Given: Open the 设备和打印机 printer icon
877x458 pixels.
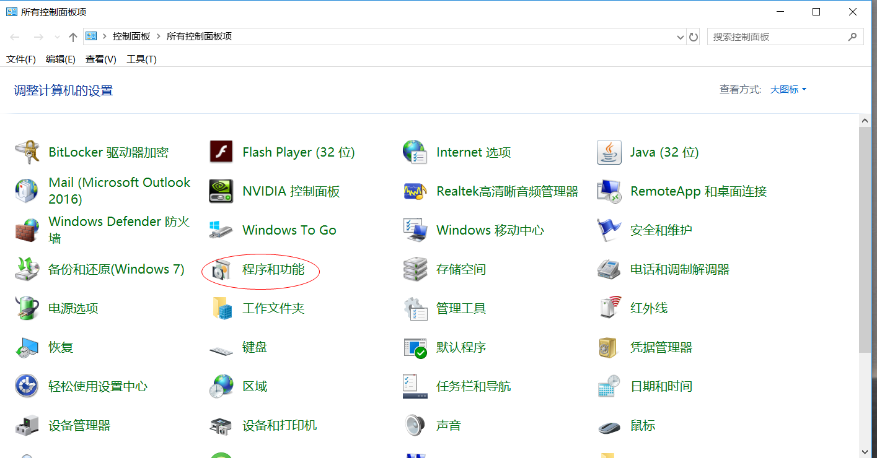Looking at the screenshot, I should 221,425.
